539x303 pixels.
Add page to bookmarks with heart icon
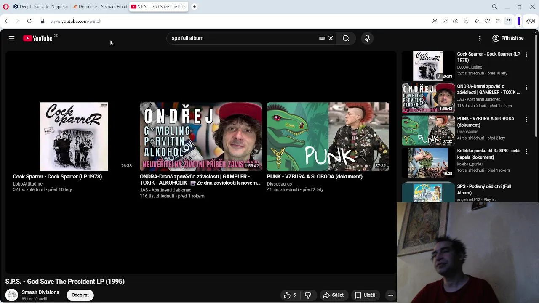tap(487, 21)
